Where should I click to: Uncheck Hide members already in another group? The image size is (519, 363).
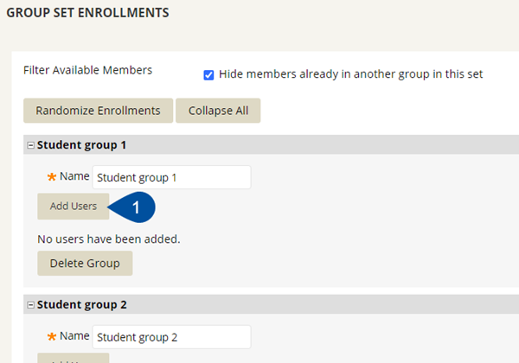click(208, 74)
